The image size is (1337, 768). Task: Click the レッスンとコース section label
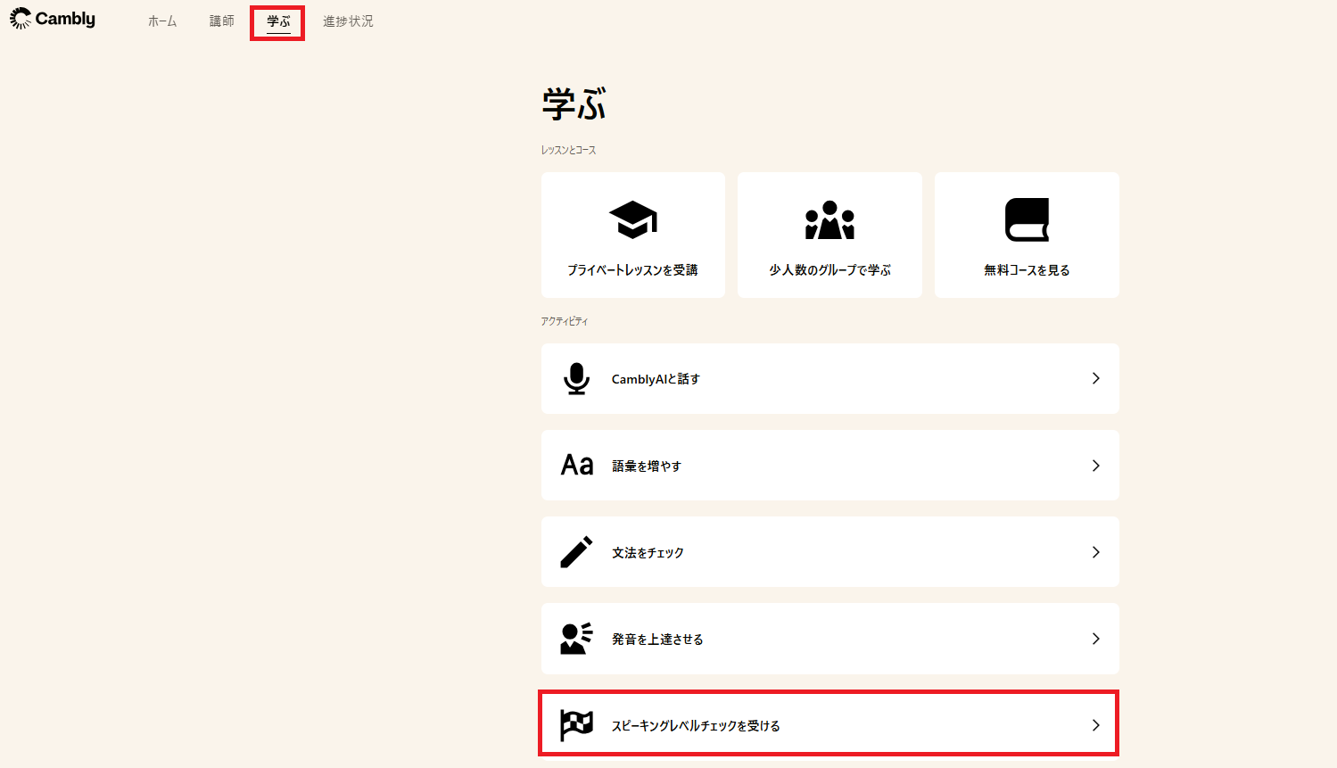568,150
